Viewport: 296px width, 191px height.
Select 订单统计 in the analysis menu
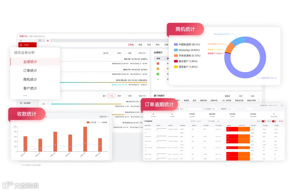coord(30,70)
